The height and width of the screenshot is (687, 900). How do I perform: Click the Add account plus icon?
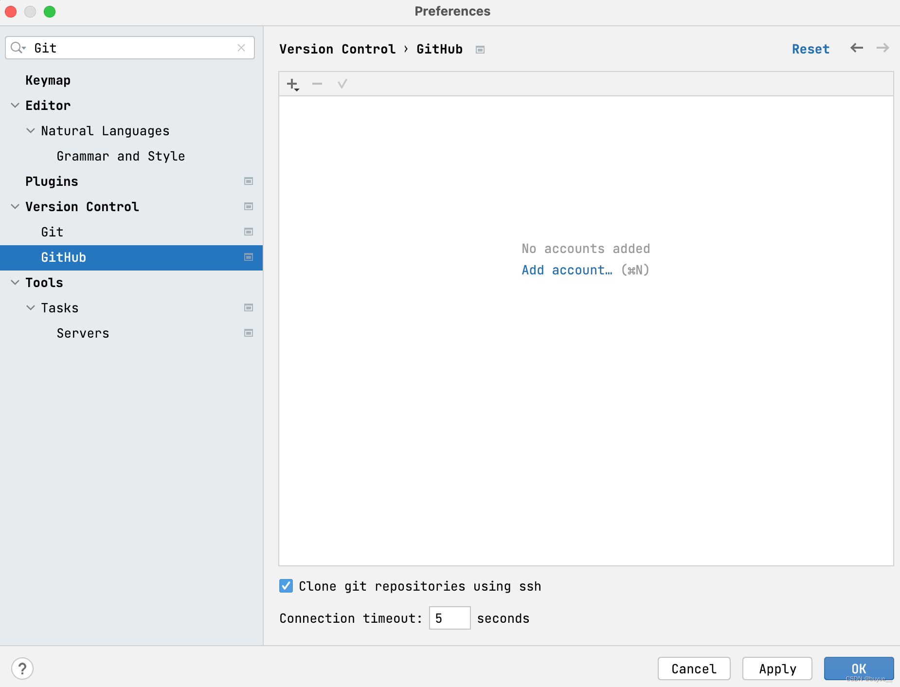293,84
